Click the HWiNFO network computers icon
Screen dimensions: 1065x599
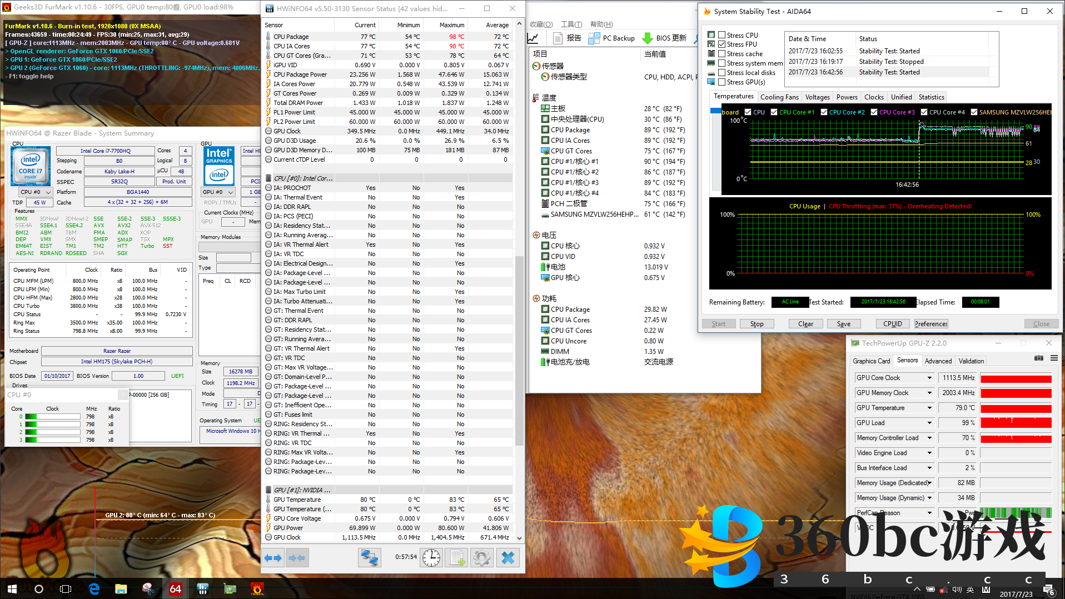[369, 558]
